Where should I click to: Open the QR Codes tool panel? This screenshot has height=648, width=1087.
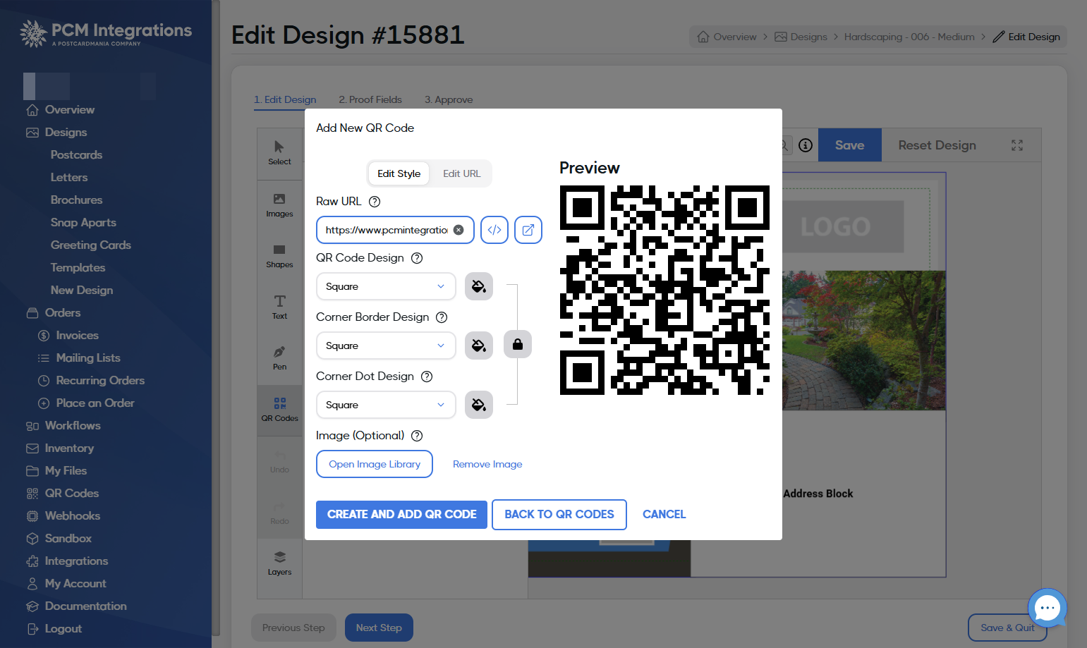click(279, 410)
